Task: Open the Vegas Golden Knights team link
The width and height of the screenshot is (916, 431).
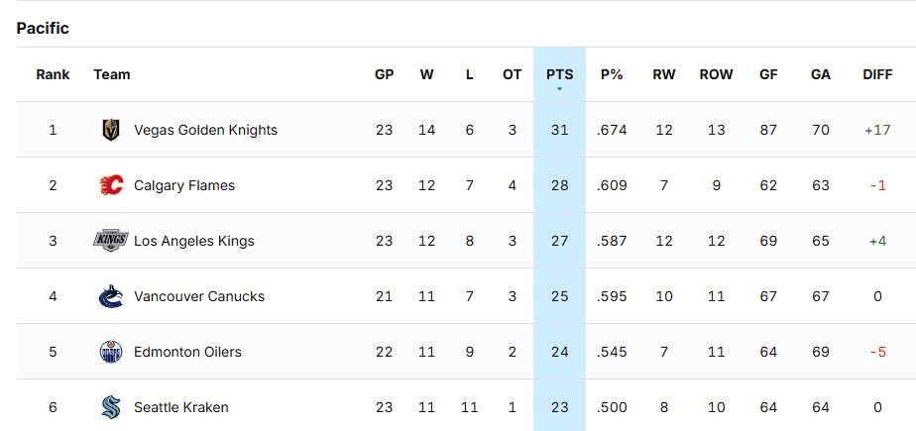Action: [205, 130]
